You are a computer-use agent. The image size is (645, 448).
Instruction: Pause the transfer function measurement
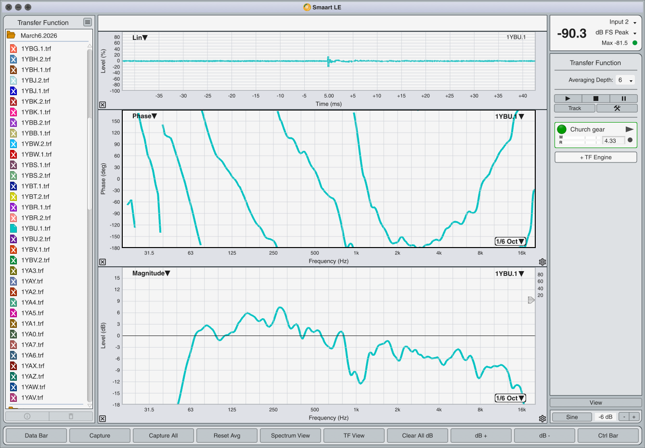click(x=623, y=98)
